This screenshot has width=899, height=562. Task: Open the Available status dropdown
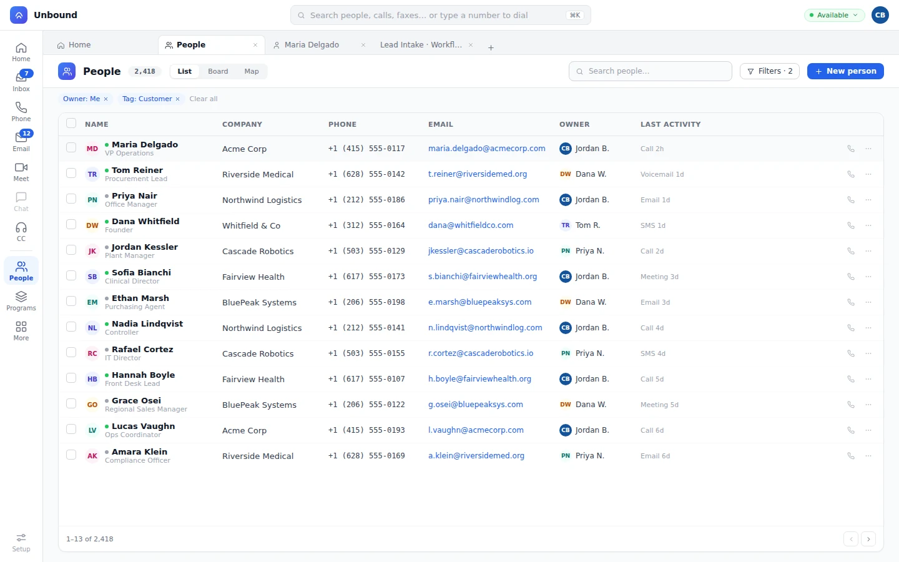tap(835, 15)
